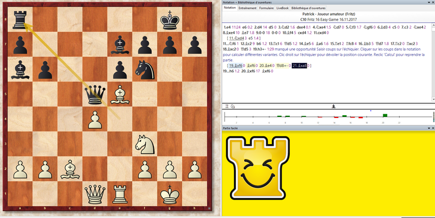Click the smiling rook mascot
The image size is (435, 218).
(x=258, y=168)
